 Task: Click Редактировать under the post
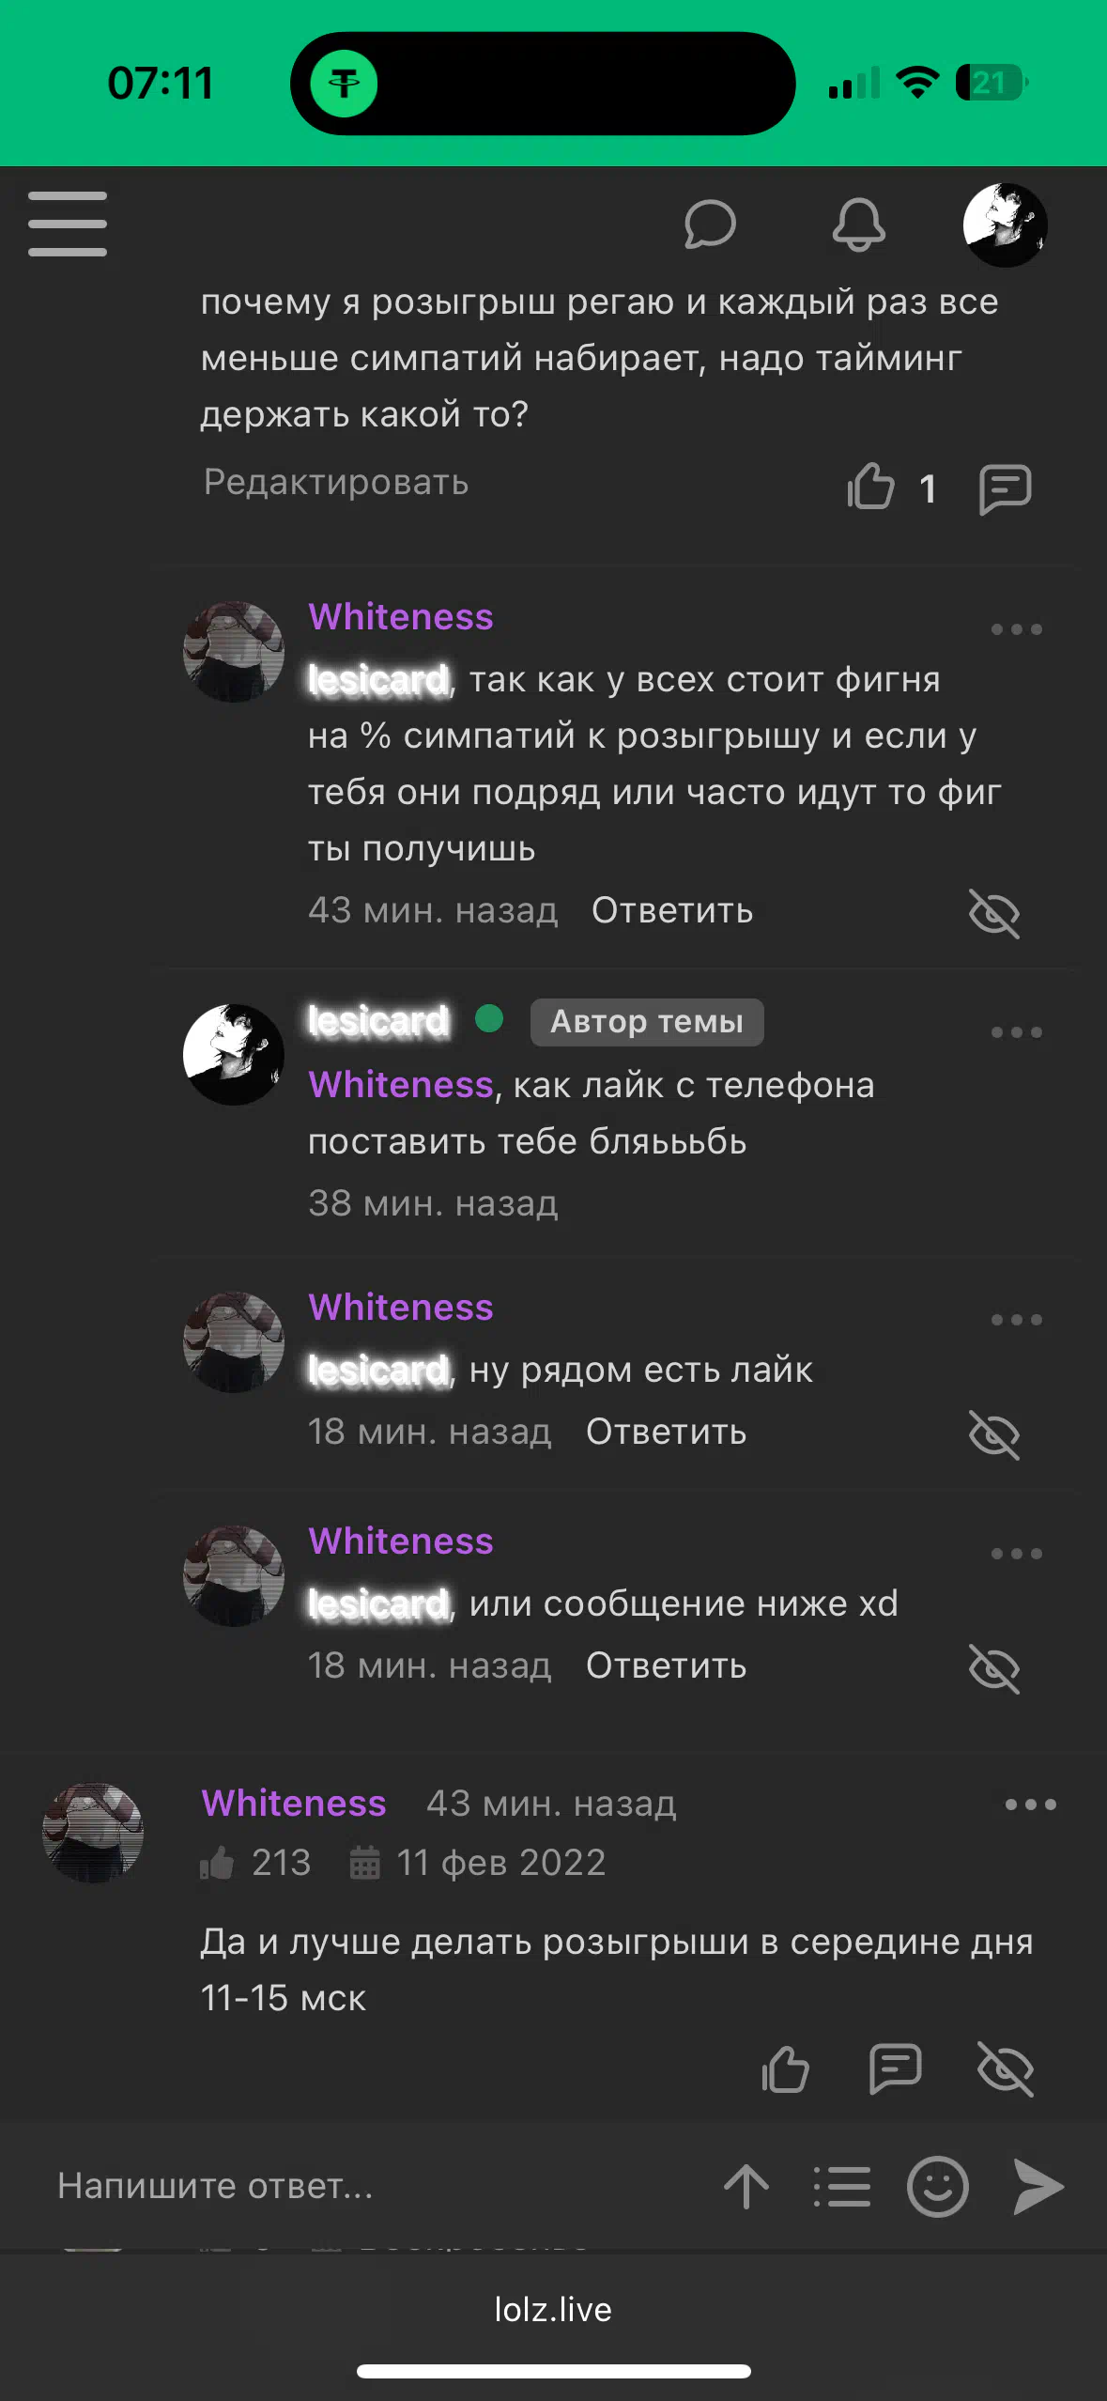pos(336,483)
